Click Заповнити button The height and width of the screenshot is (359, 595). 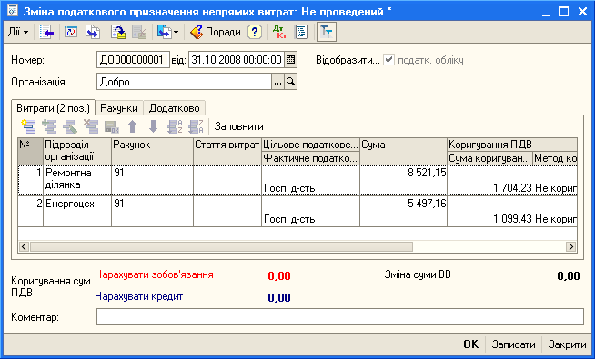coord(238,126)
